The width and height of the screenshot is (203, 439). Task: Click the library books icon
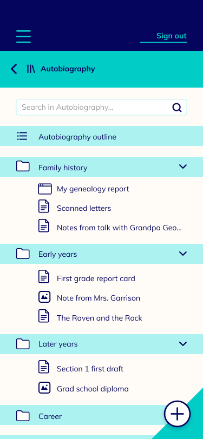pos(31,69)
